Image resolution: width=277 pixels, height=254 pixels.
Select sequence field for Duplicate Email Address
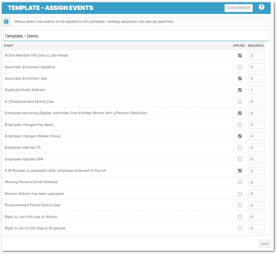(256, 90)
